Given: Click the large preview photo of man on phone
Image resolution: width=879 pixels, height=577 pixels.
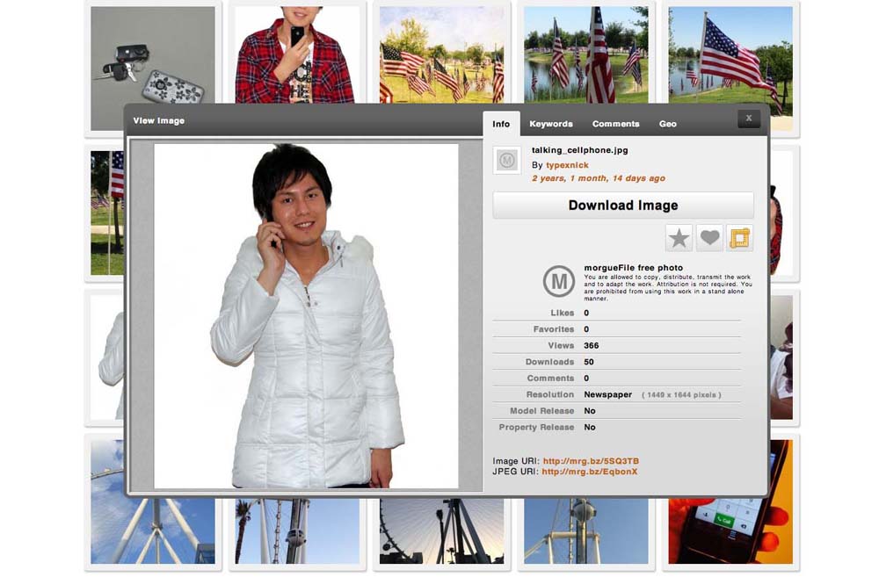Looking at the screenshot, I should point(306,316).
